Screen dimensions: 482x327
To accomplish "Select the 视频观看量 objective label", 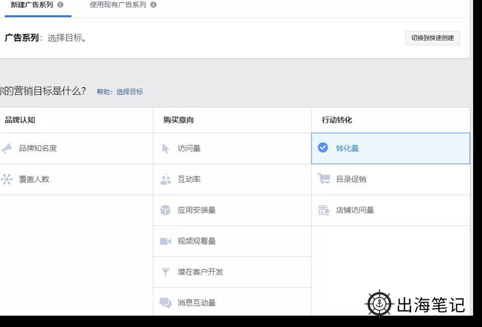I will pos(197,241).
